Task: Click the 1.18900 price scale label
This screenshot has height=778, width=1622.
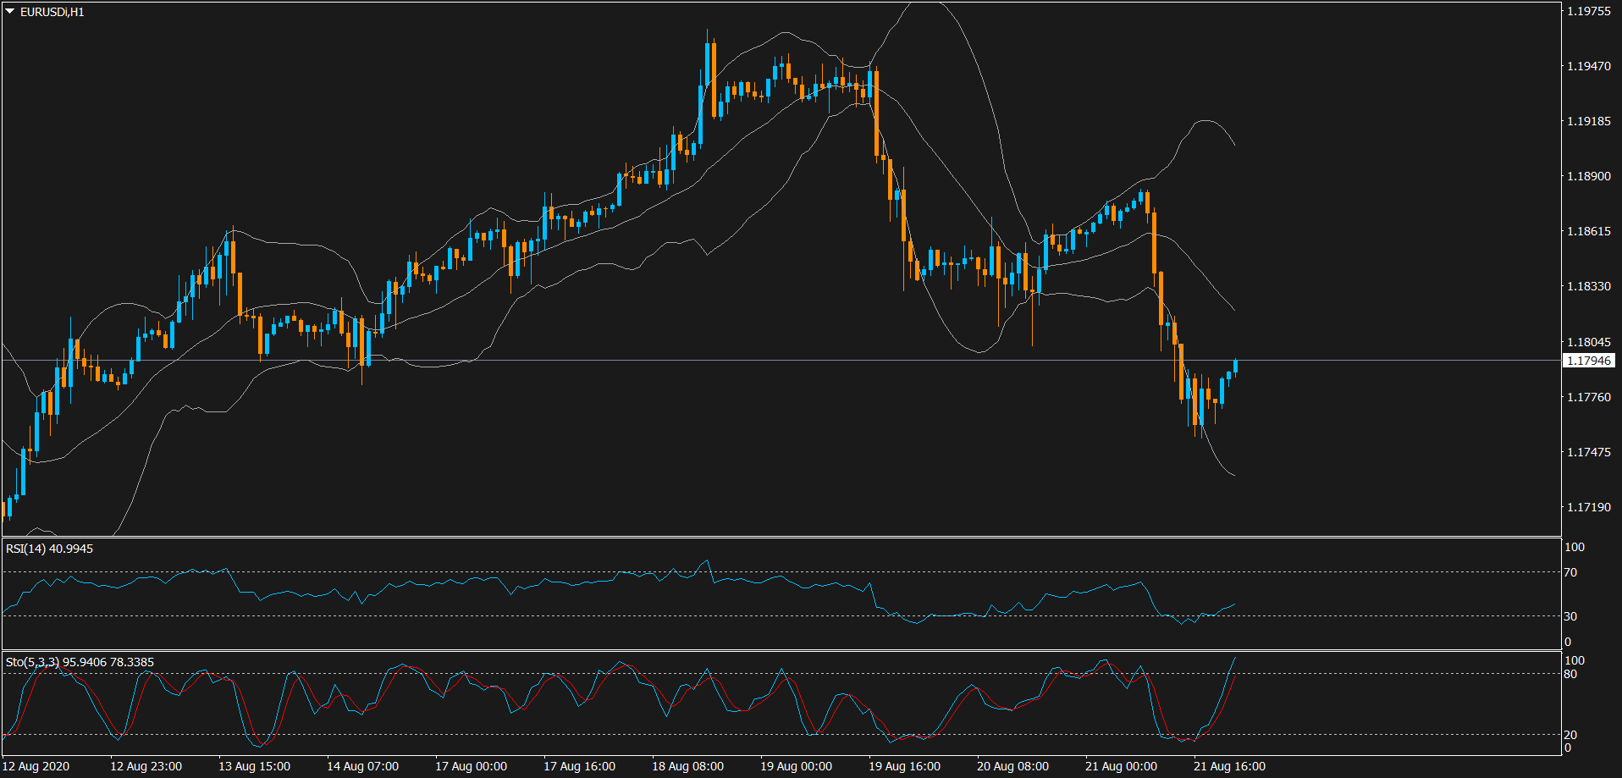Action: tap(1588, 176)
